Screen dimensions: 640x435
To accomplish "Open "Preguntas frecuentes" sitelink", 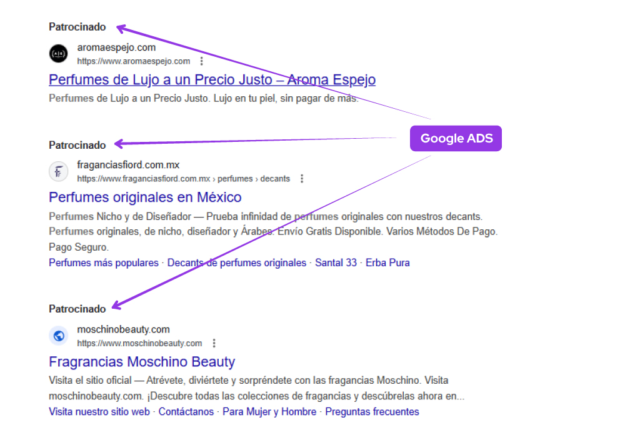I will point(372,412).
